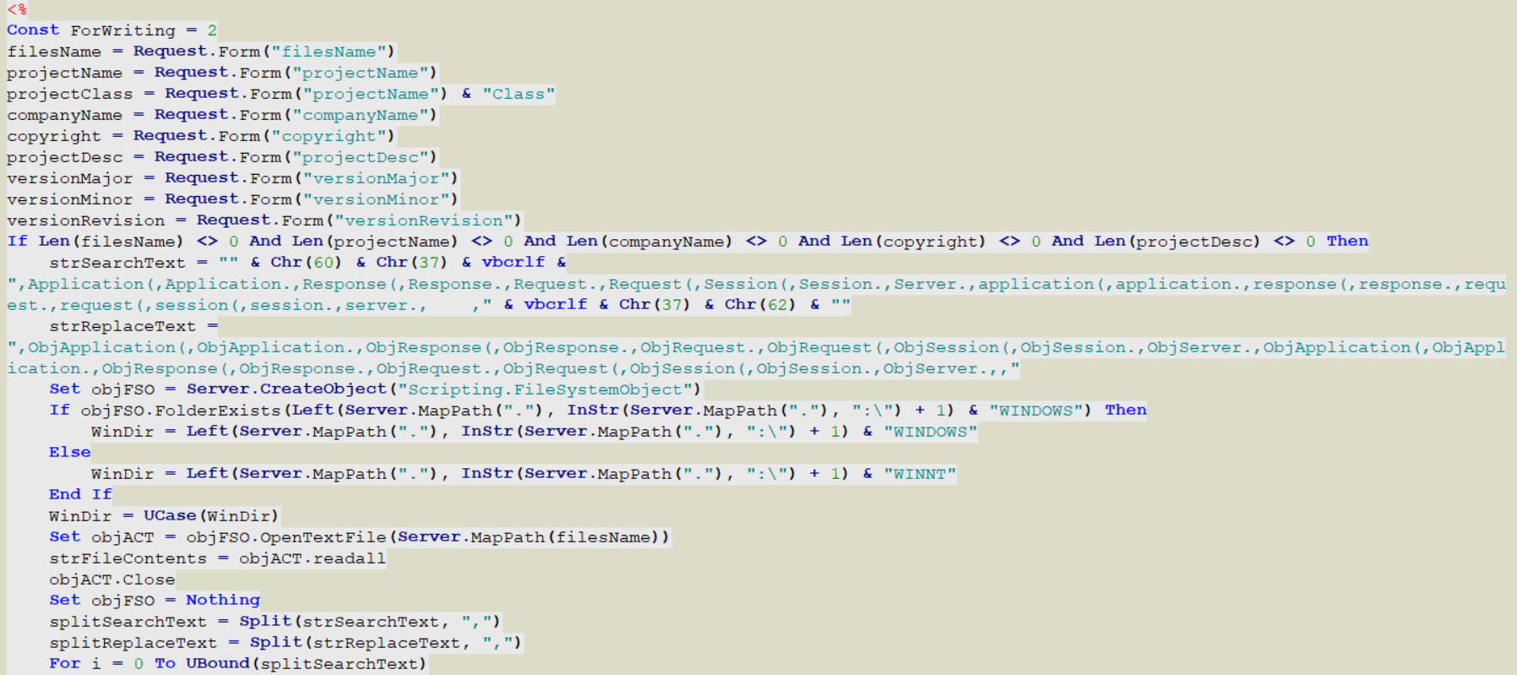This screenshot has width=1517, height=675.
Task: Click the UCase function call
Action: tap(169, 516)
